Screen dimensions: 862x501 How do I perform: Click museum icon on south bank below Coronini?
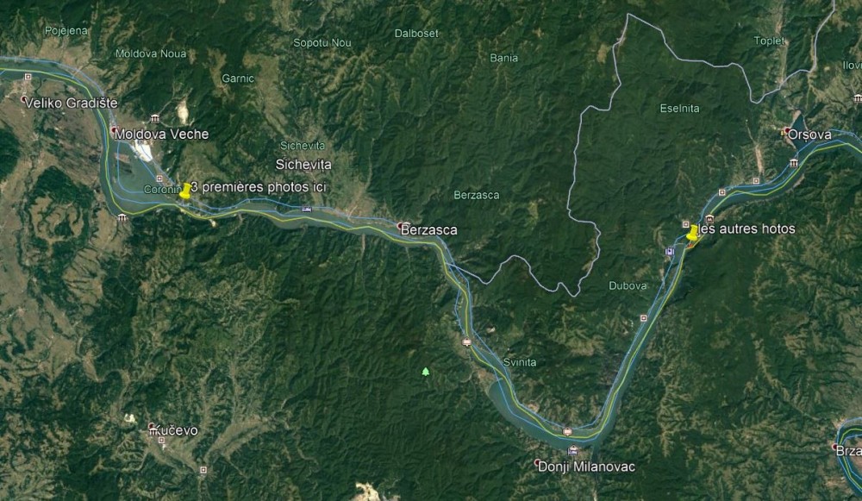pos(122,217)
